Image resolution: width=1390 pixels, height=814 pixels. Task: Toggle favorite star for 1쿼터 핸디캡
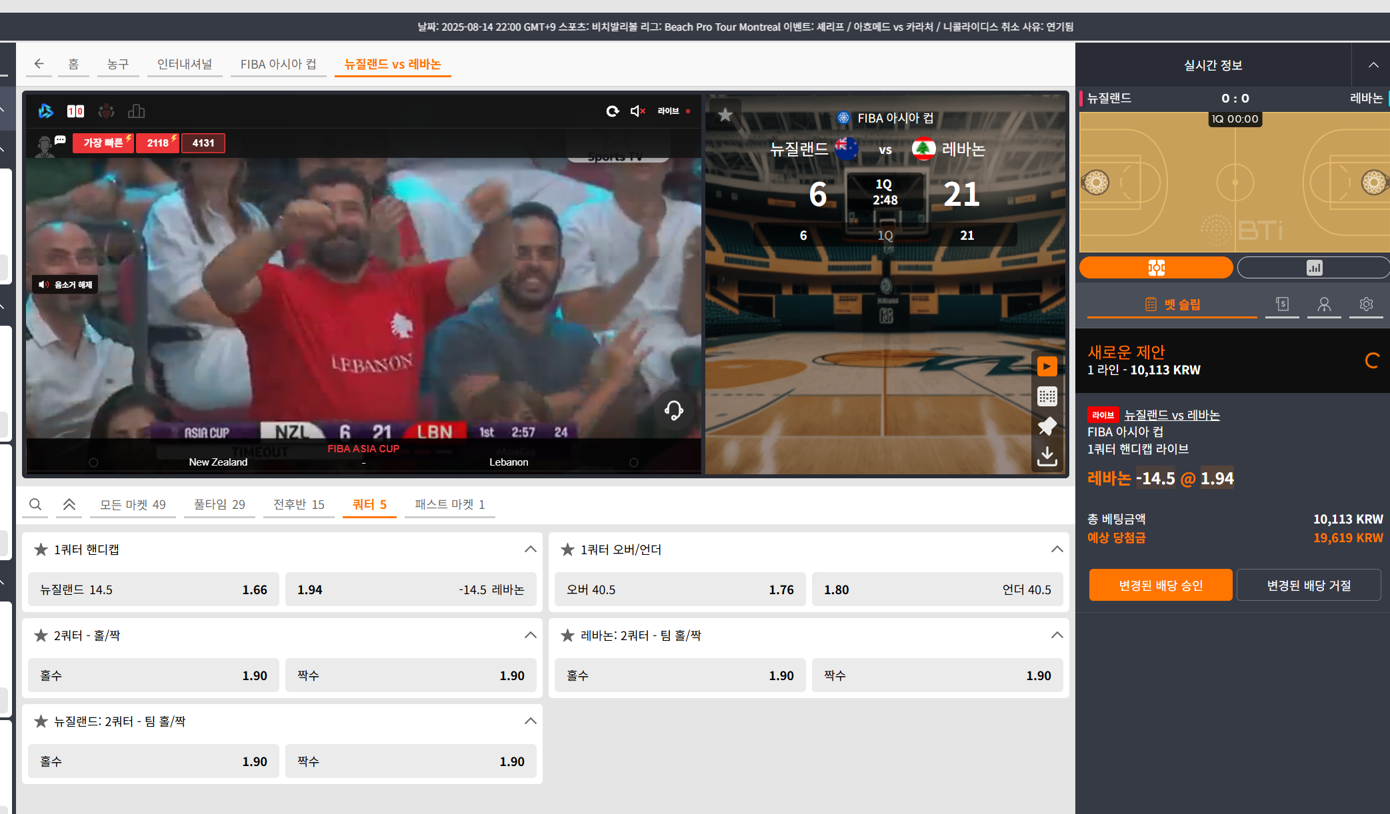(41, 550)
